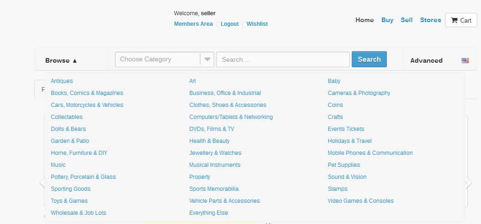
Task: Select Computers/Tablets & Networking category
Action: pos(231,117)
